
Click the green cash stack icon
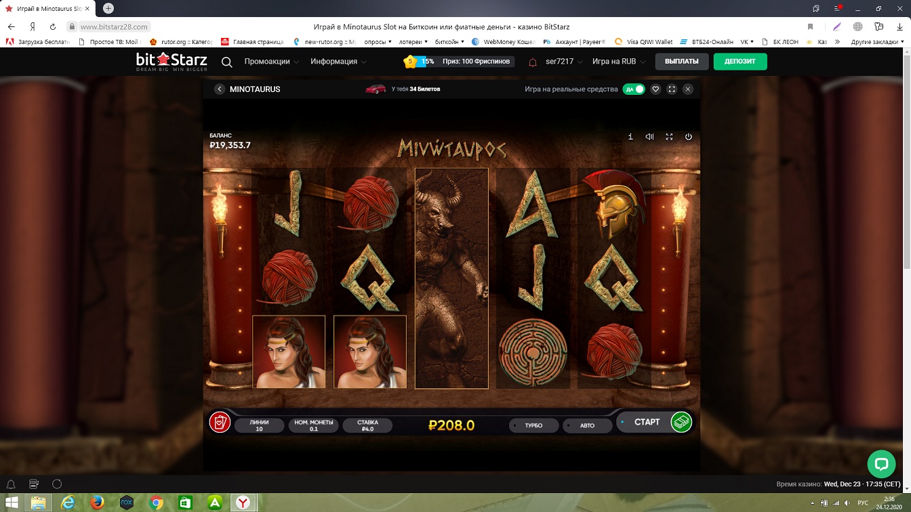[x=681, y=422]
